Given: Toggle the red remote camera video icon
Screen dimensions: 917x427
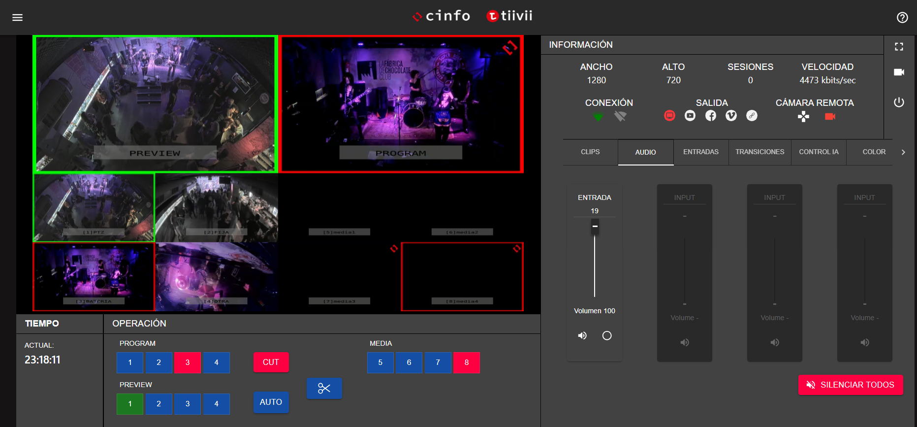Looking at the screenshot, I should coord(830,116).
